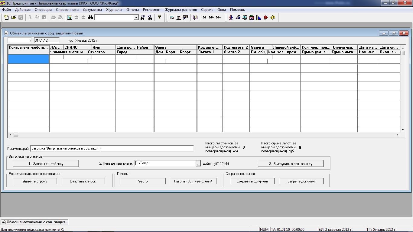
Task: Open the Отчеты menu
Action: [x=133, y=10]
